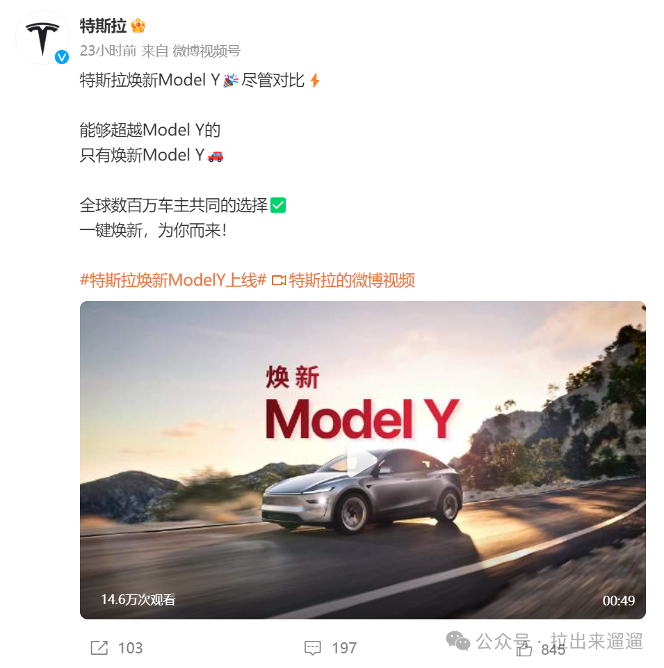This screenshot has width=664, height=668.
Task: Click the WeChat logo in the watermark
Action: pos(457,641)
